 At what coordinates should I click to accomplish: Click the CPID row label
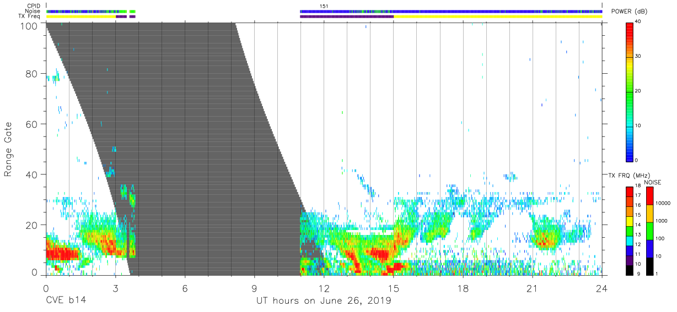click(x=34, y=6)
